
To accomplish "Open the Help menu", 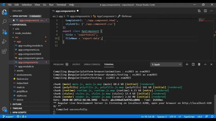I will (x=71, y=5).
